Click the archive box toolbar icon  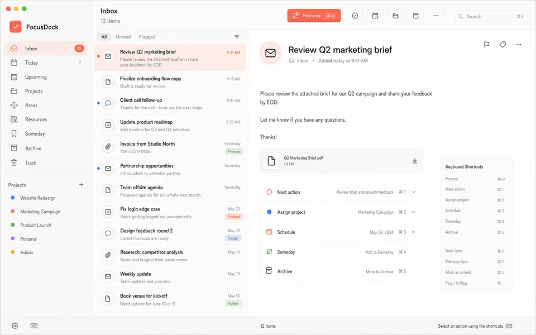pyautogui.click(x=415, y=16)
